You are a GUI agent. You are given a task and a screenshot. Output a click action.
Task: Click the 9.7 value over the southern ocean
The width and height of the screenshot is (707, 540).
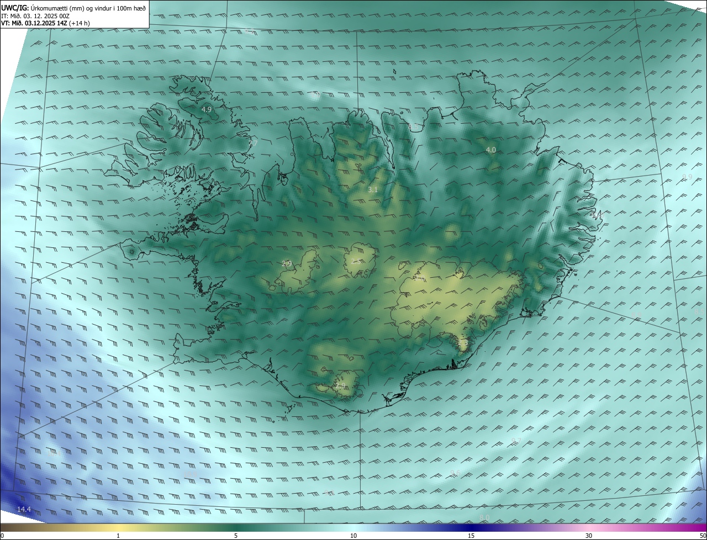(516, 441)
